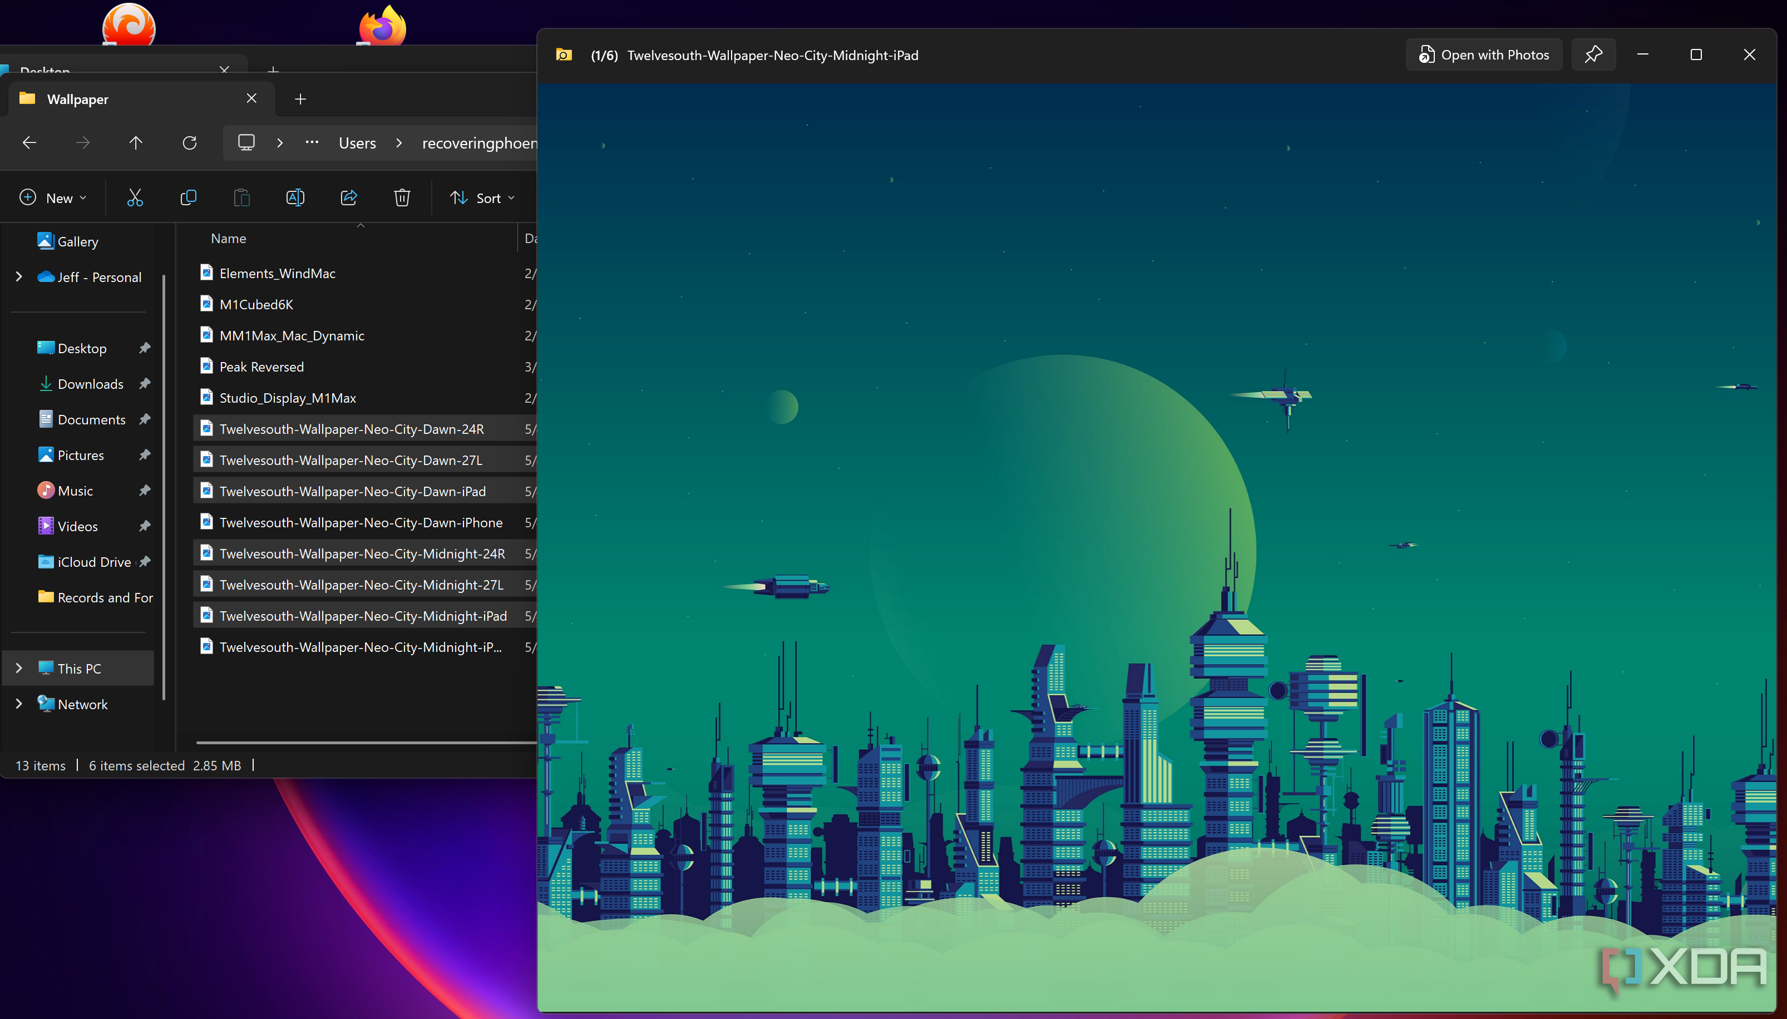Unpin Videos using its pin icon
Image resolution: width=1787 pixels, height=1019 pixels.
144,526
